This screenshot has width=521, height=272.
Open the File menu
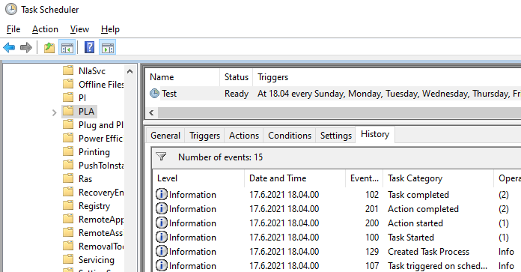(x=13, y=29)
